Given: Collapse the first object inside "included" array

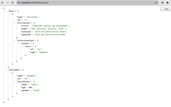Looking at the screenshot, I should point(10,73).
